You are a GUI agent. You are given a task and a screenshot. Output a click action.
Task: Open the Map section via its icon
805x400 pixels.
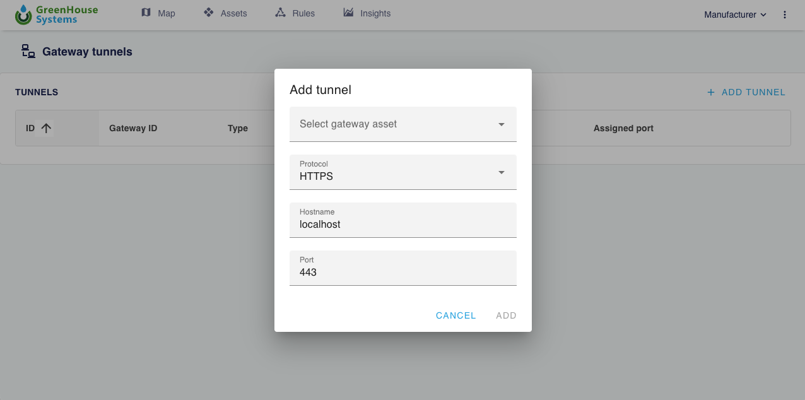pyautogui.click(x=146, y=13)
